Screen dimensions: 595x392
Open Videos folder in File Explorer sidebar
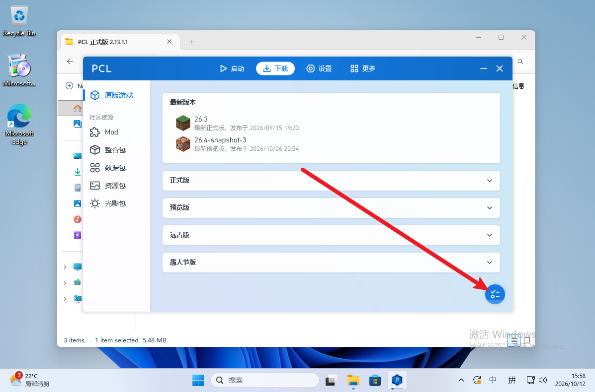[x=78, y=235]
